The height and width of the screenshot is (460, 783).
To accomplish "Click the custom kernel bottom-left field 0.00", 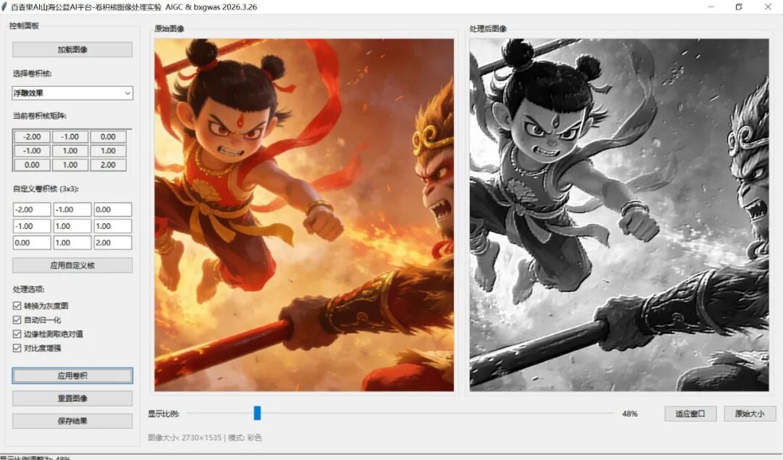I will (x=32, y=243).
